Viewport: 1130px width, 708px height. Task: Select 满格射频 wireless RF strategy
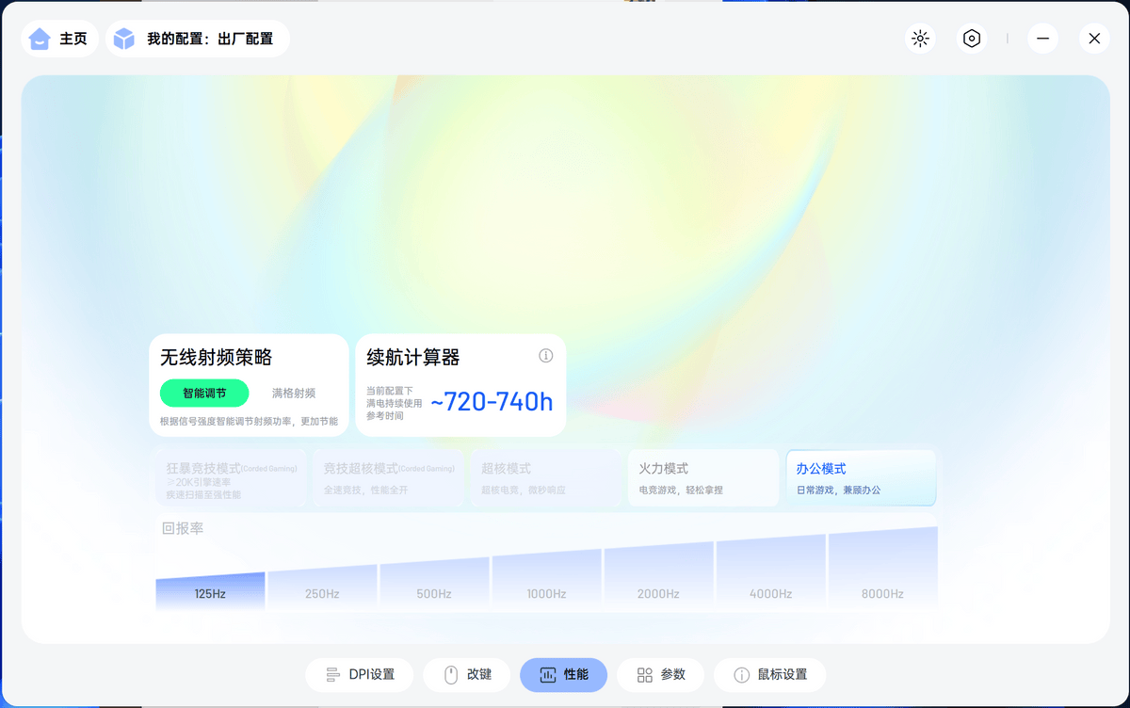click(x=294, y=394)
